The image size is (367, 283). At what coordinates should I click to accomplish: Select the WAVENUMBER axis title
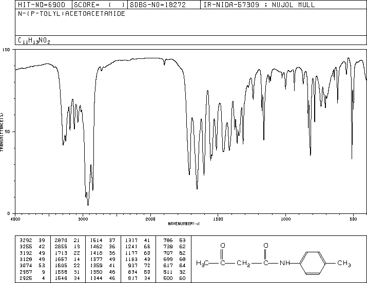click(184, 224)
